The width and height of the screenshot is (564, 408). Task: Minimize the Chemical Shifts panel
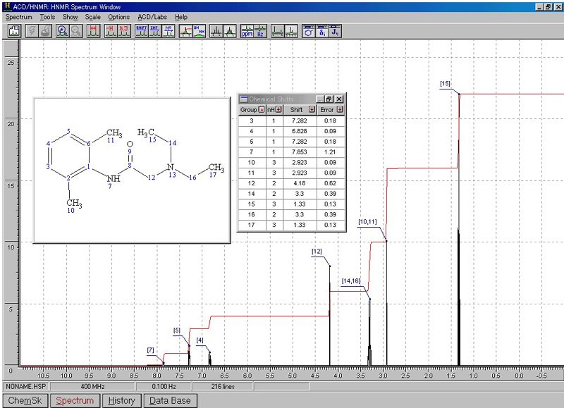click(x=320, y=99)
